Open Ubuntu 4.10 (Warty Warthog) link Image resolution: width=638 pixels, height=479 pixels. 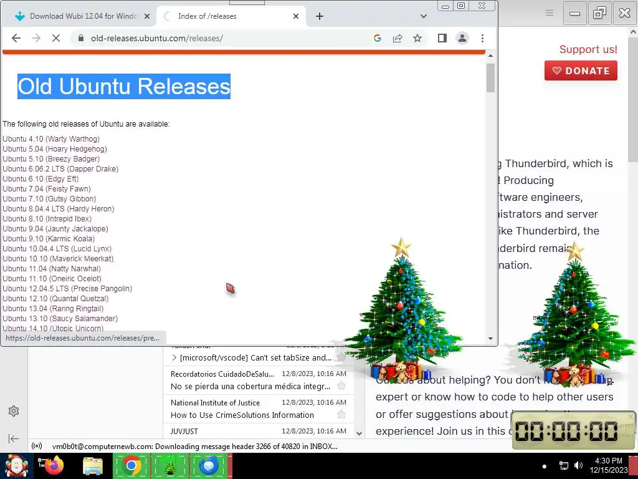pos(51,139)
